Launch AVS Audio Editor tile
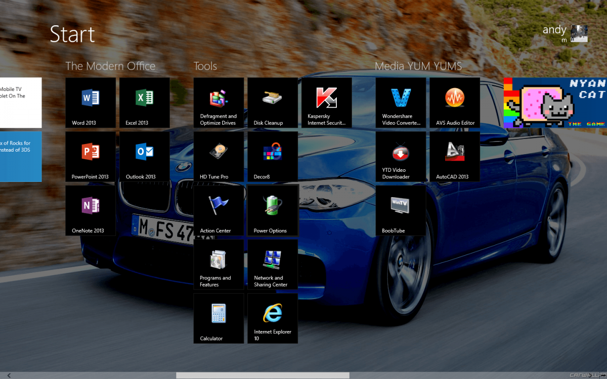The width and height of the screenshot is (607, 379). (x=455, y=103)
